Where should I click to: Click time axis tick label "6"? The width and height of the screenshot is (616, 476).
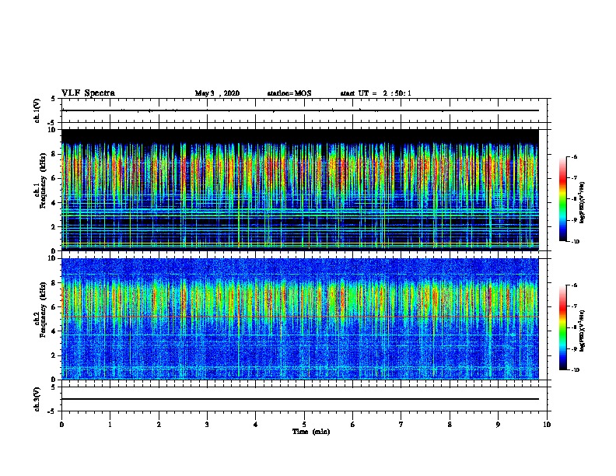(x=353, y=425)
